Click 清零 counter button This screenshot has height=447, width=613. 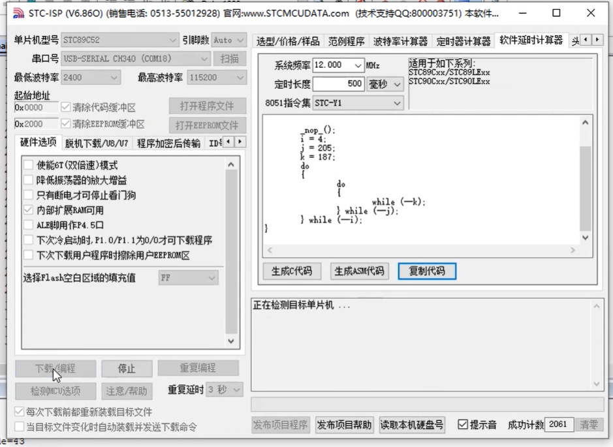coord(589,424)
